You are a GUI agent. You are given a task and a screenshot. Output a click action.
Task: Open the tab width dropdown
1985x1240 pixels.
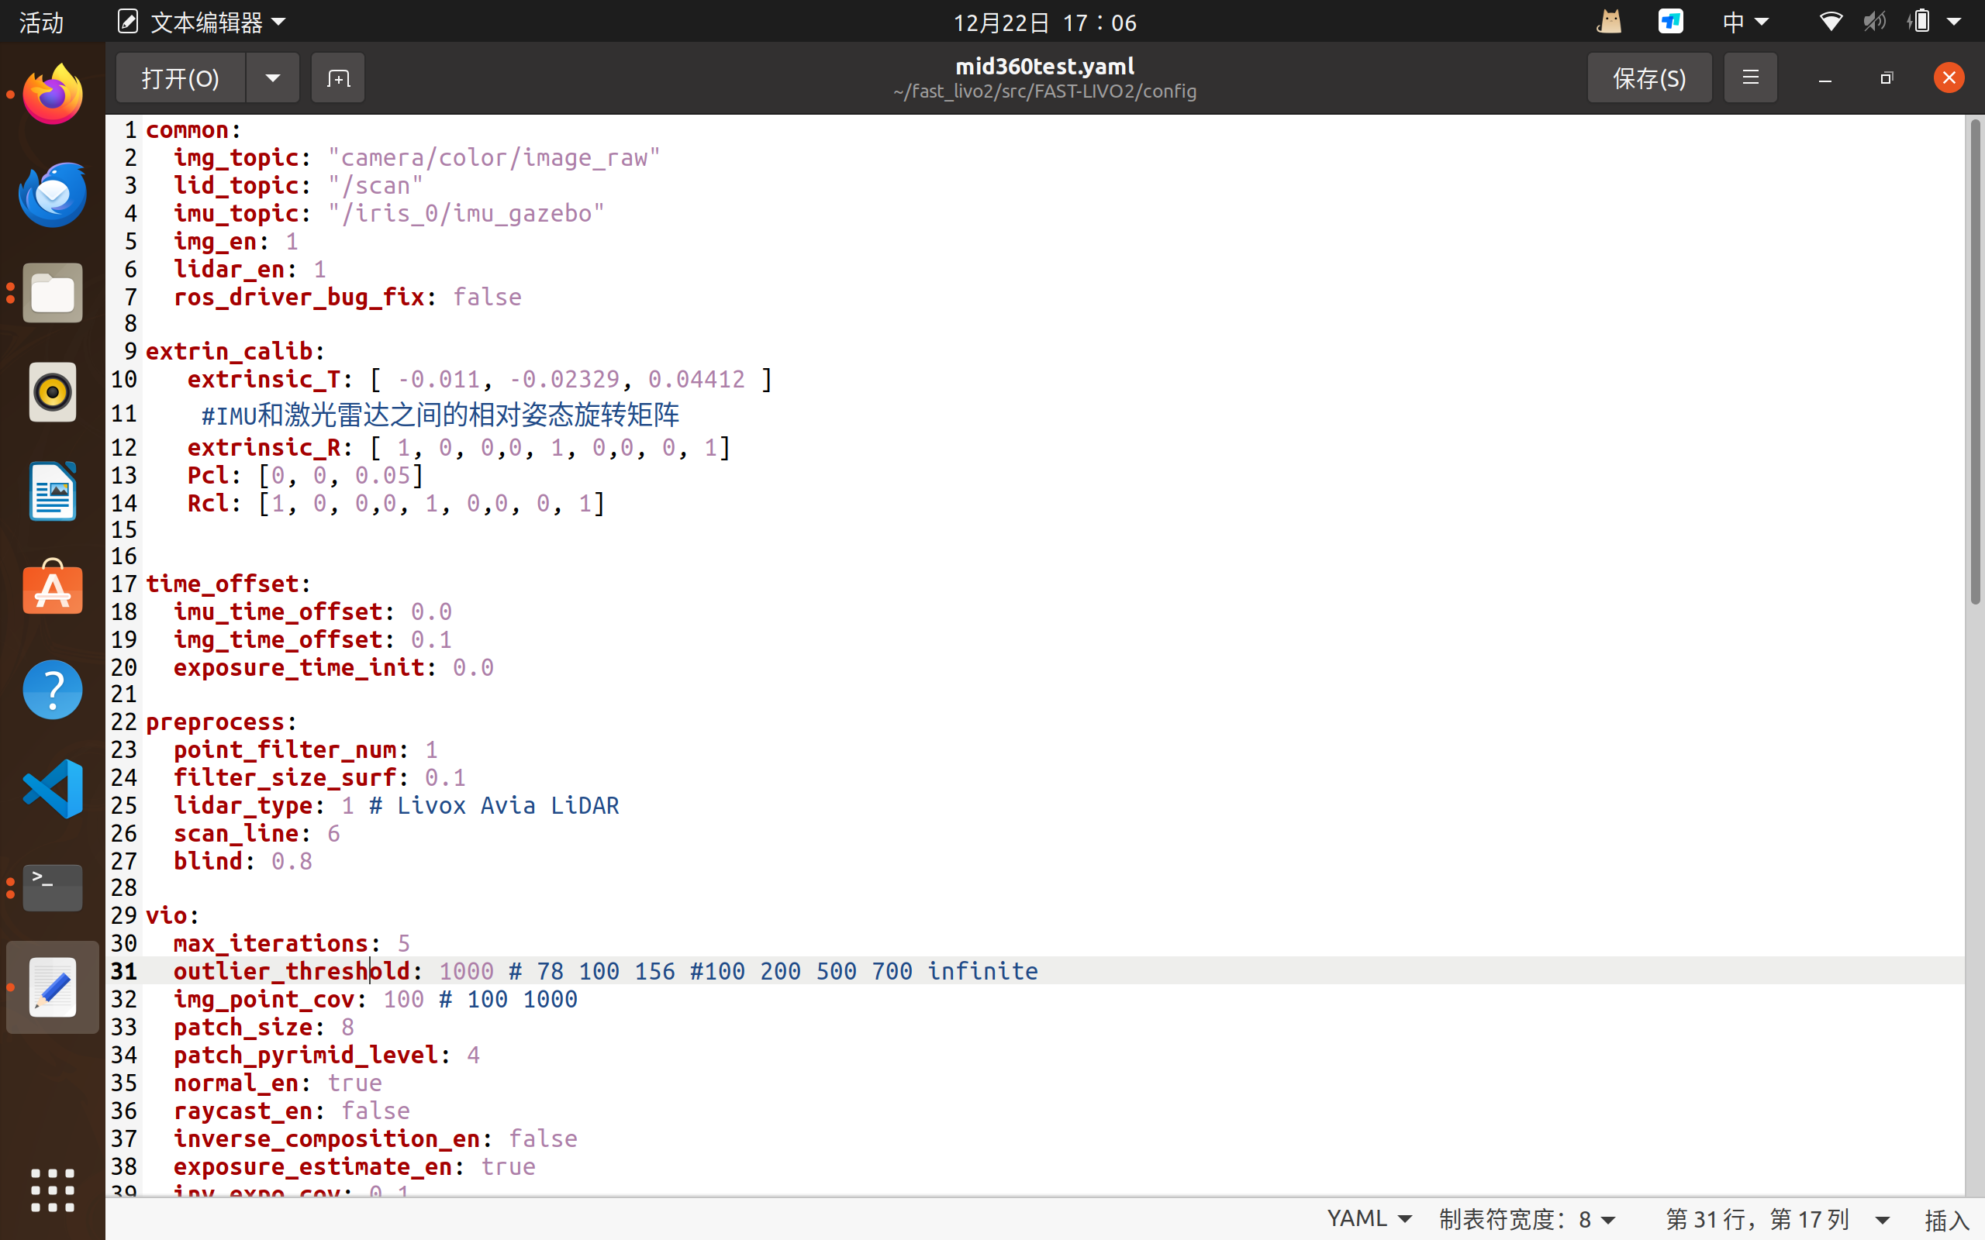(x=1527, y=1218)
